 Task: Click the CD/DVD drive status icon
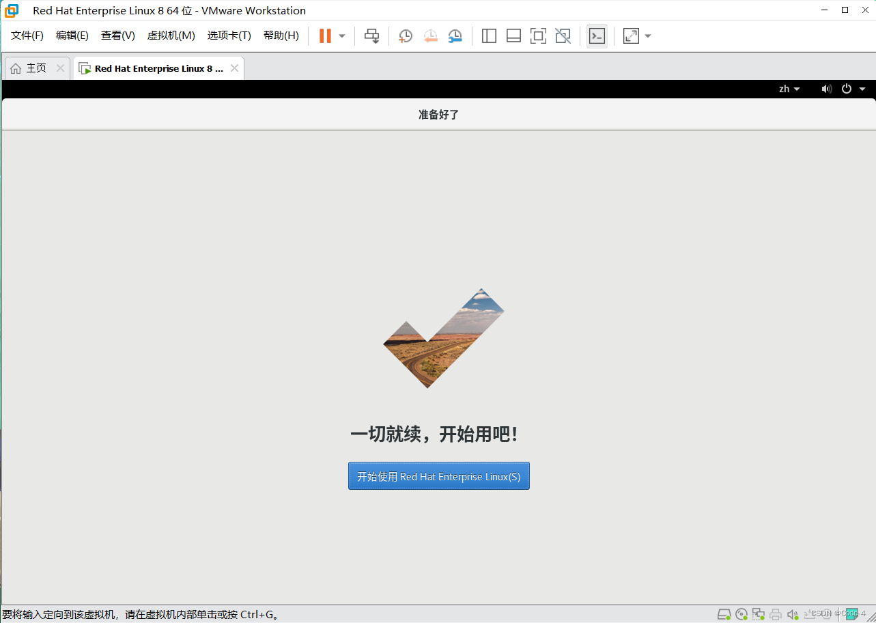point(741,614)
